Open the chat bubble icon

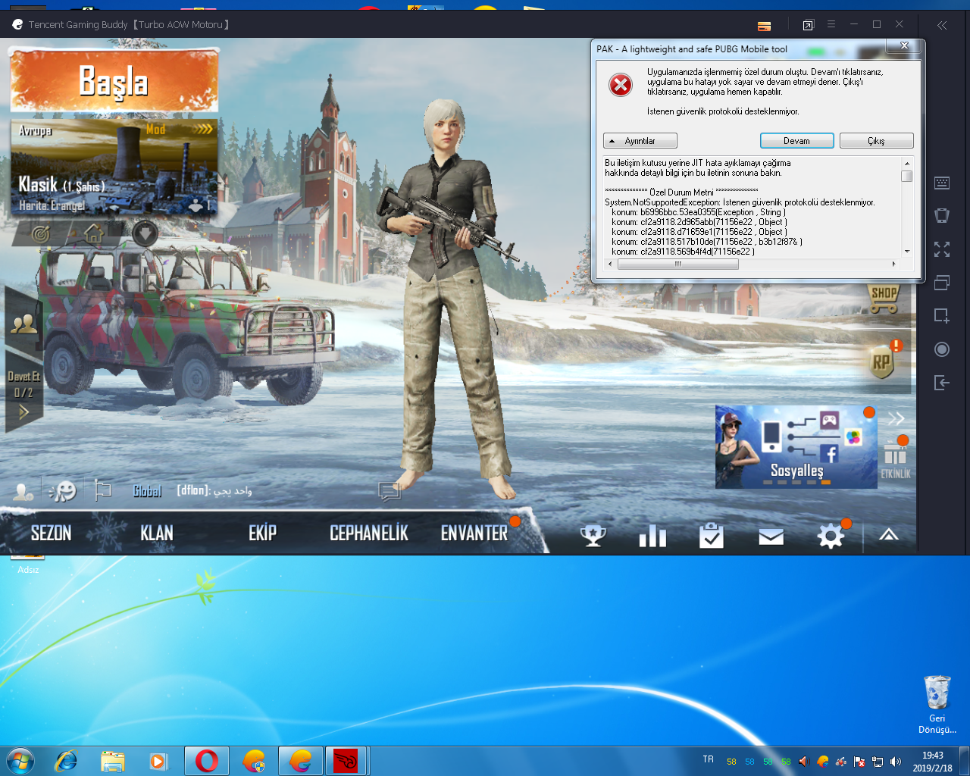coord(390,492)
